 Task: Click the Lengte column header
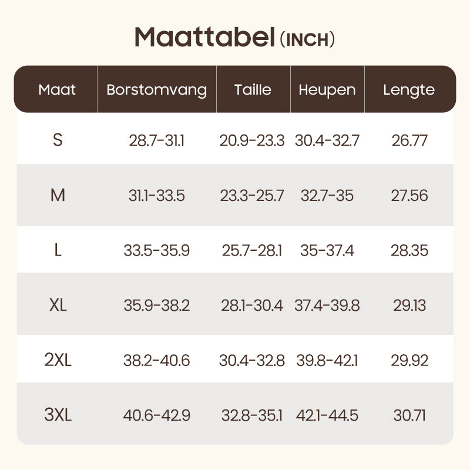coord(409,90)
